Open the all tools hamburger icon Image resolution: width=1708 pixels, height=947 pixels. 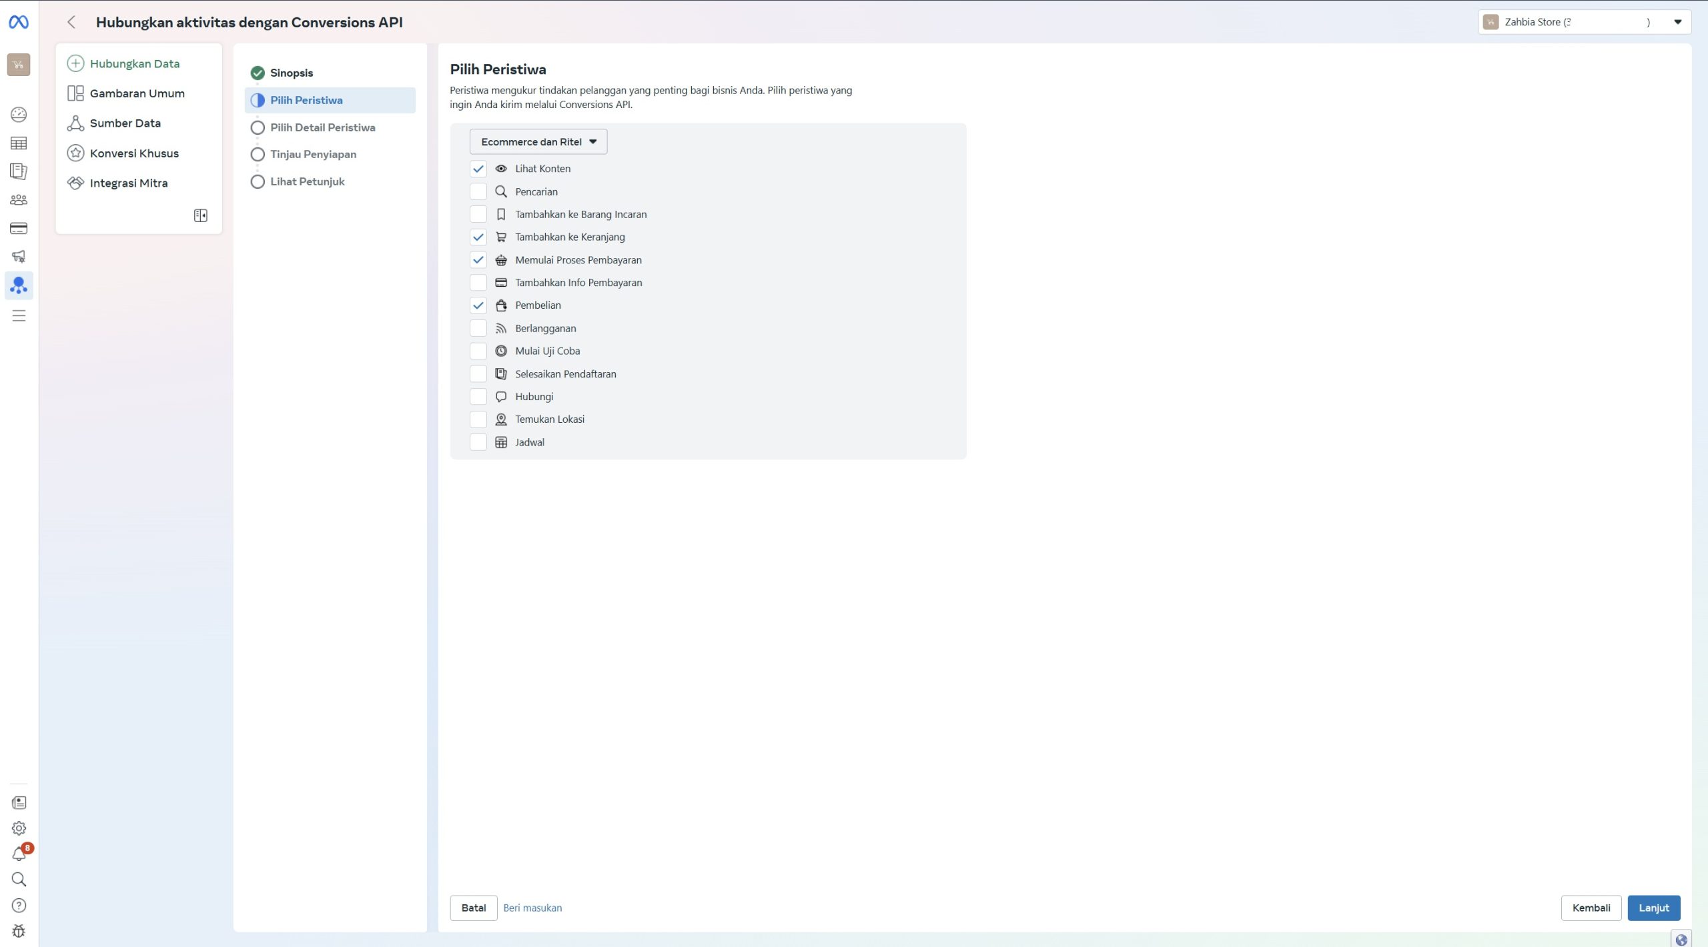19,316
